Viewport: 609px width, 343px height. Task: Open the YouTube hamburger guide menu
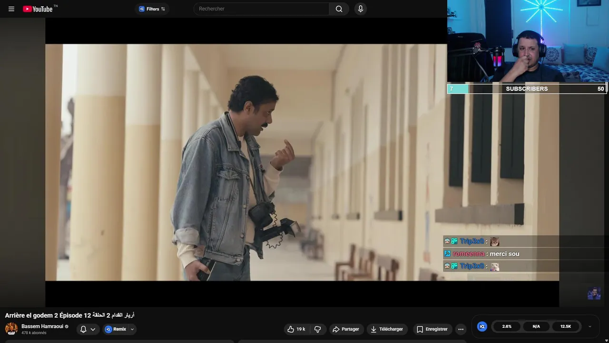click(x=11, y=9)
